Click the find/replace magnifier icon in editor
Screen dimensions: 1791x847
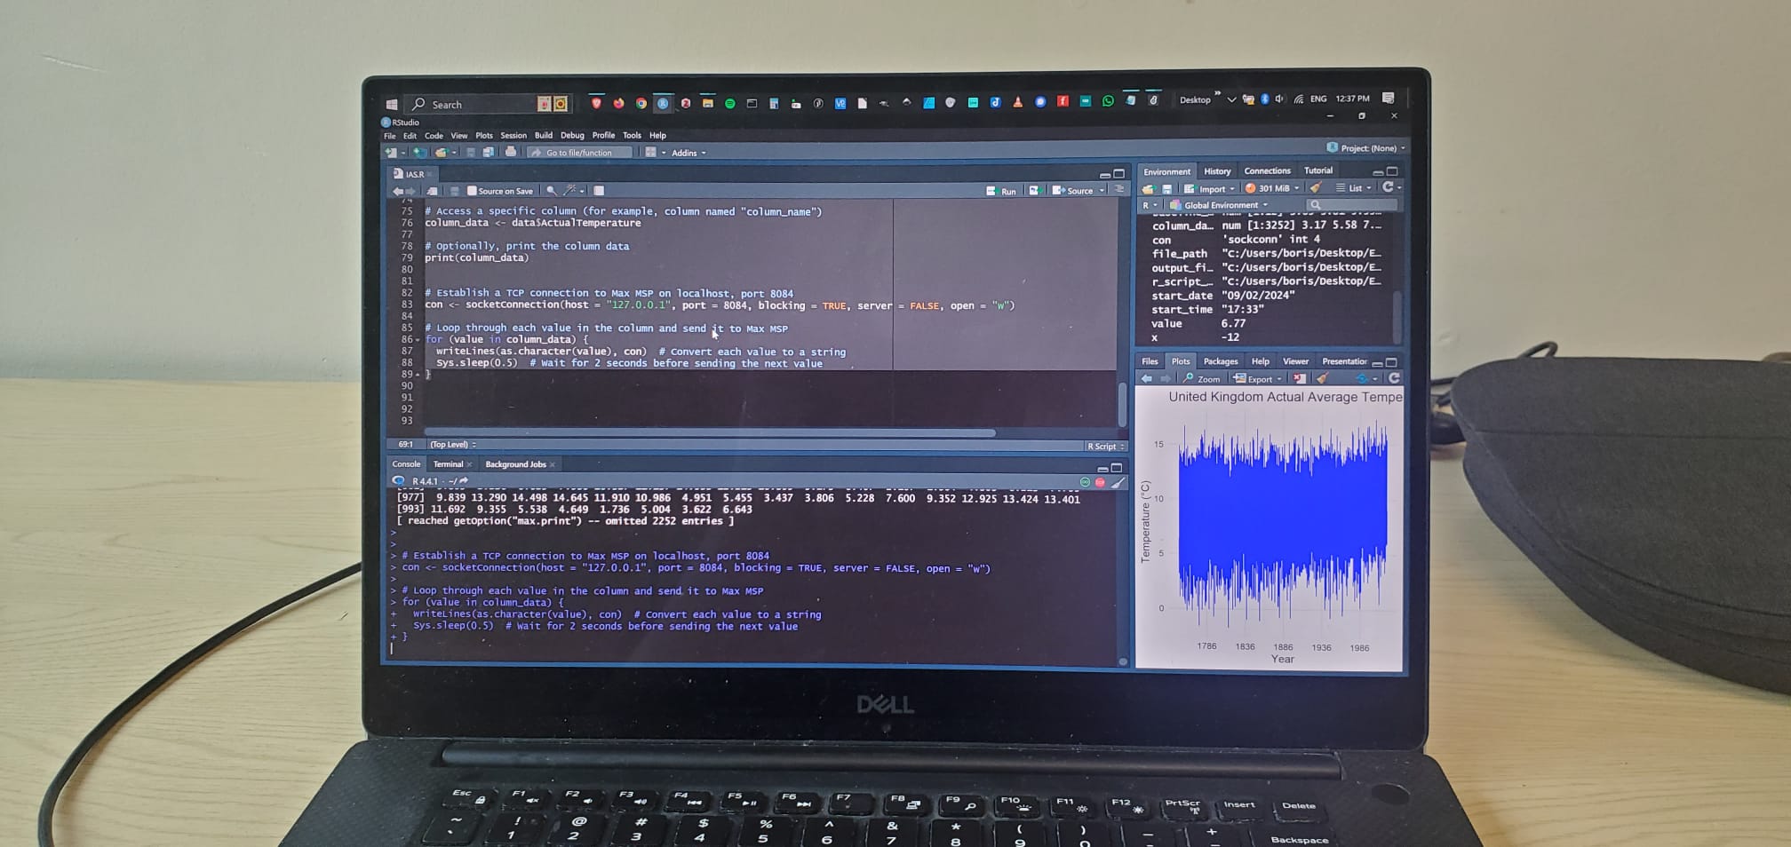pyautogui.click(x=551, y=191)
